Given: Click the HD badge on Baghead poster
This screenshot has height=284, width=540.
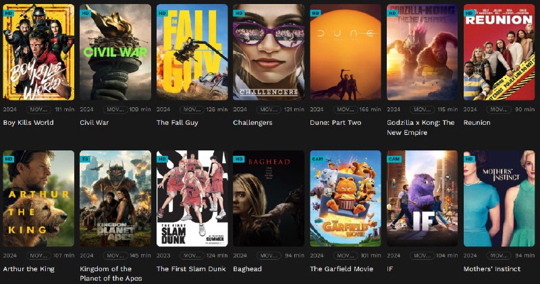Looking at the screenshot, I should point(238,159).
